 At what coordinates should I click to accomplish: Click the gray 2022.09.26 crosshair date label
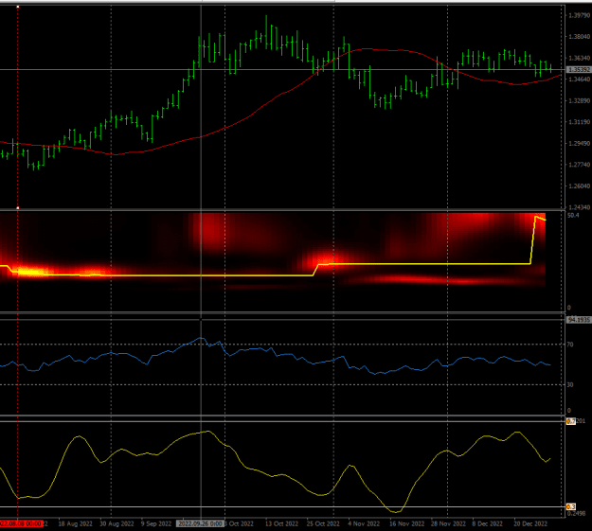pos(201,523)
